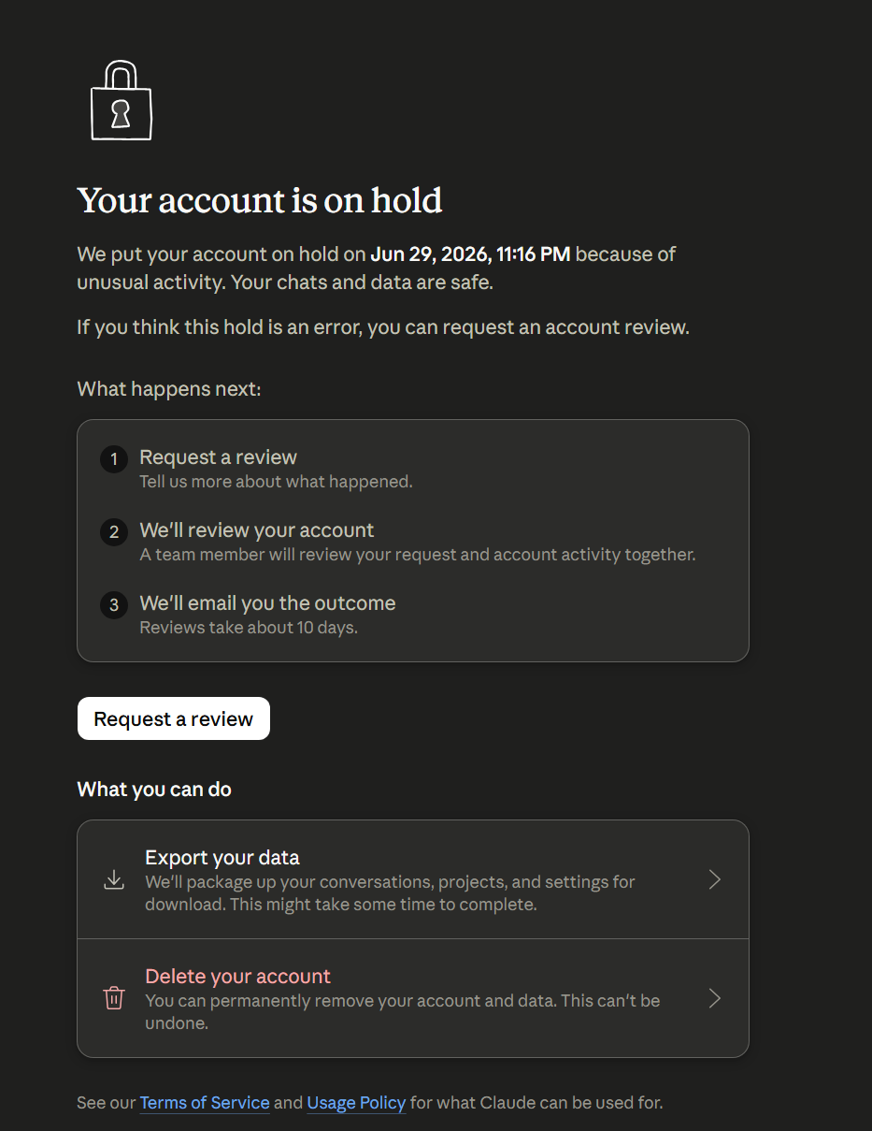Click the step 1 number badge
872x1131 pixels.
(x=114, y=459)
